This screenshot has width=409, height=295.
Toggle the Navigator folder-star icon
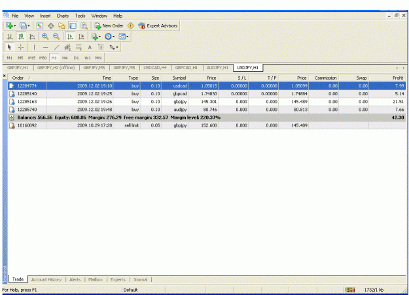62,25
